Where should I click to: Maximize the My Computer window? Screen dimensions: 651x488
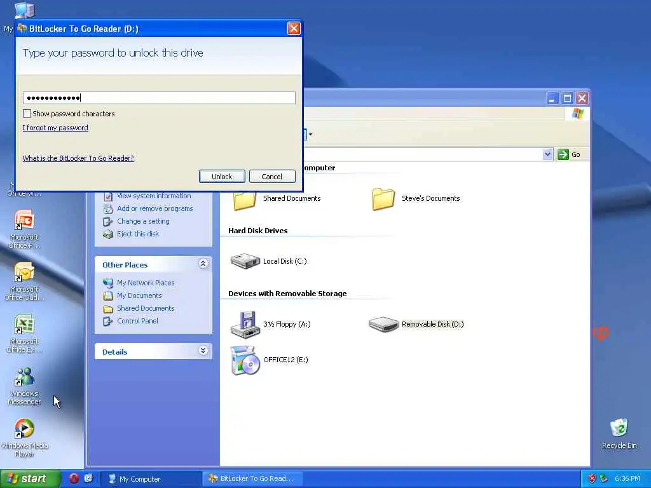coord(567,98)
